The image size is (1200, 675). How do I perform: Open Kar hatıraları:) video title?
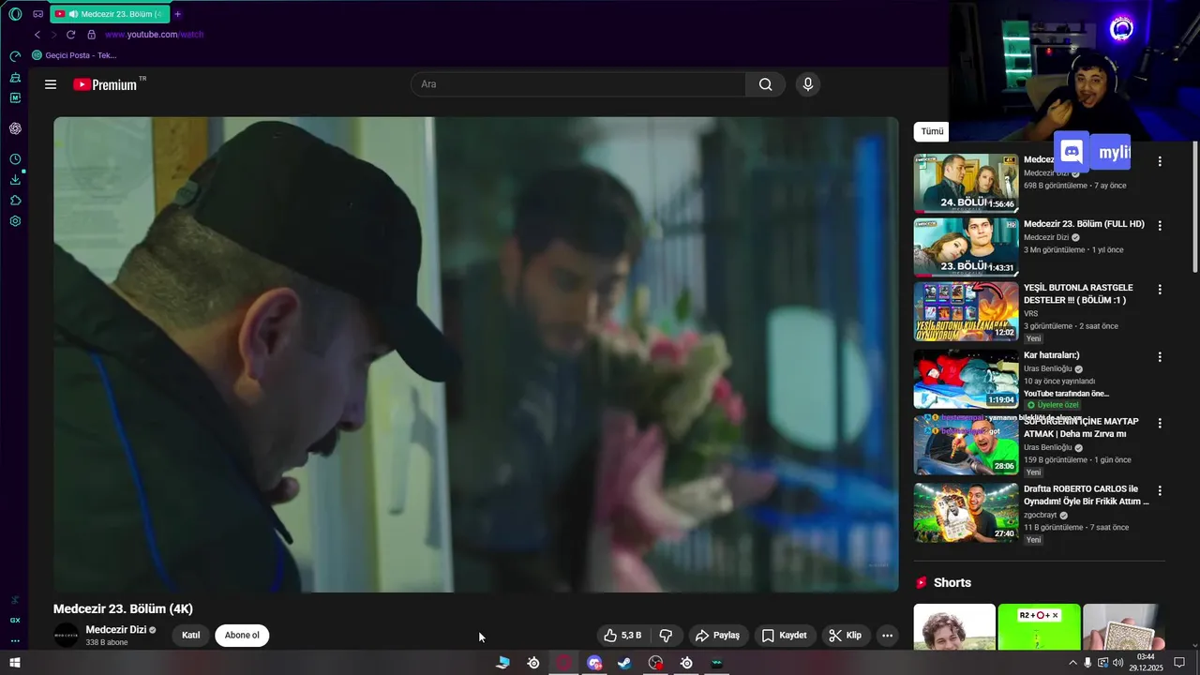(1051, 356)
